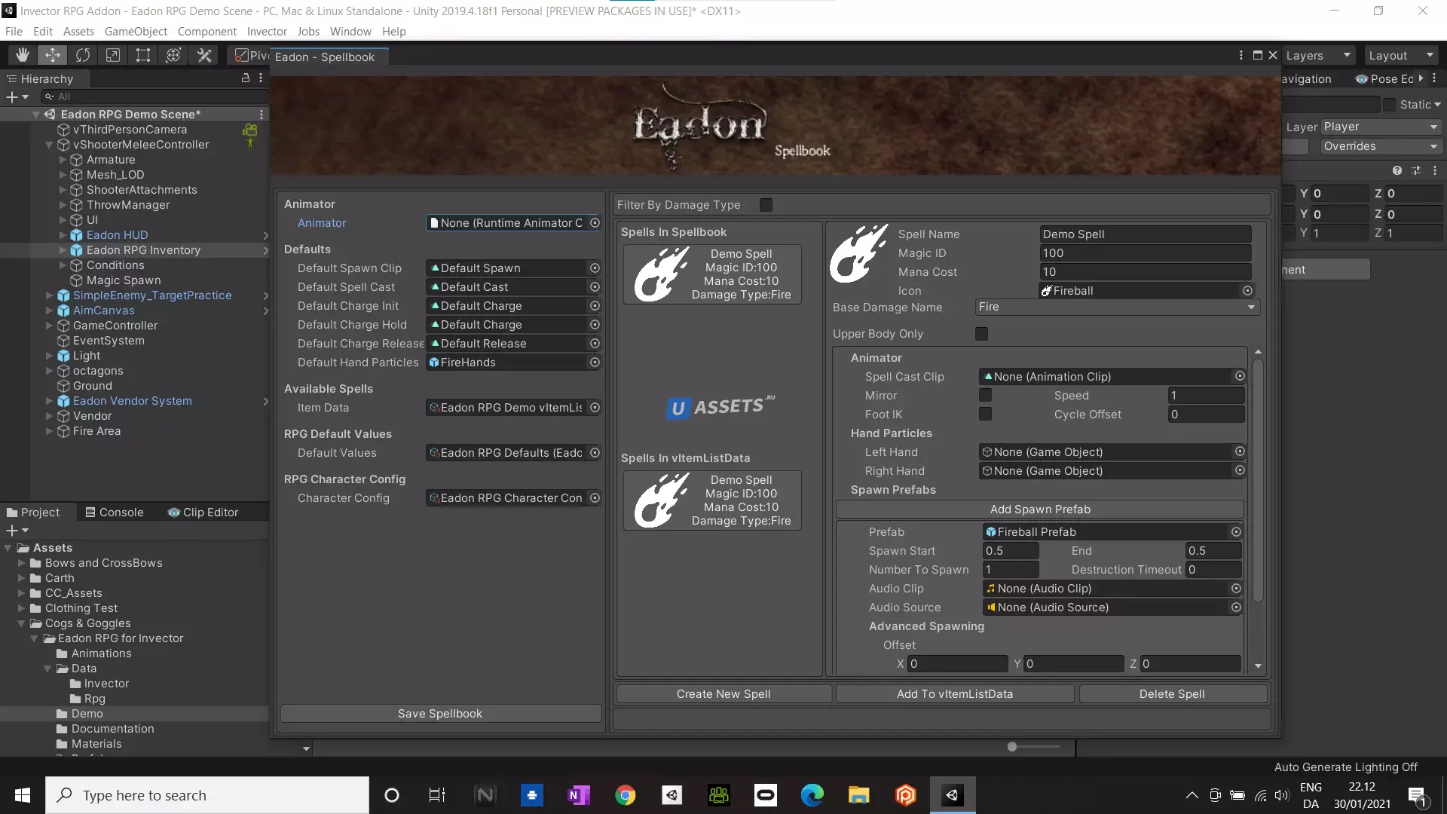Select the Rotate tool
The image size is (1447, 814).
83,55
